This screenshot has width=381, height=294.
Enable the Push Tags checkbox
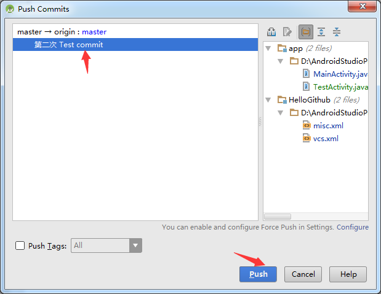pos(20,246)
